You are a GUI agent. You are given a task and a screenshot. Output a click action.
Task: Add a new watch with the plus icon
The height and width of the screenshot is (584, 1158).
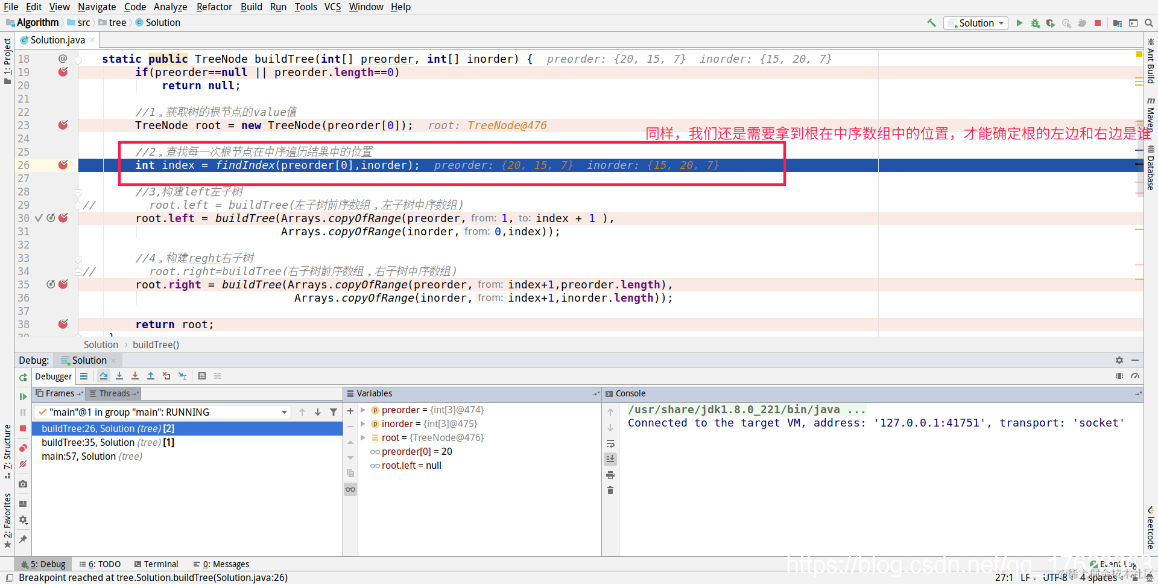pos(350,411)
